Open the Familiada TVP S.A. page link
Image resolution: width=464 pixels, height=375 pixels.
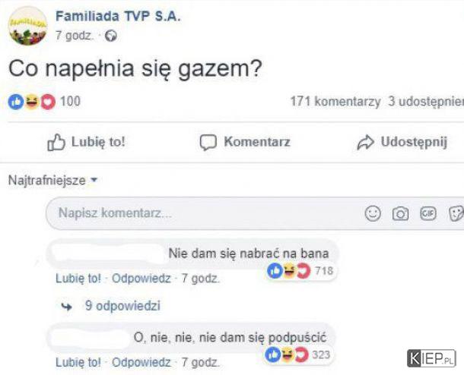point(118,16)
